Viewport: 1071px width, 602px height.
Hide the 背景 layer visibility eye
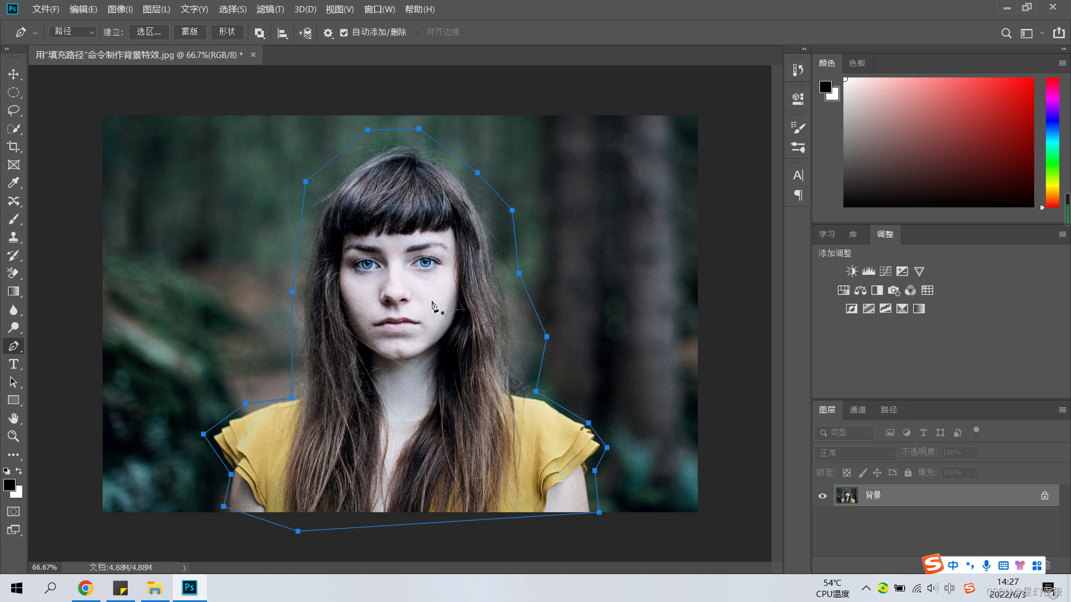click(x=822, y=496)
